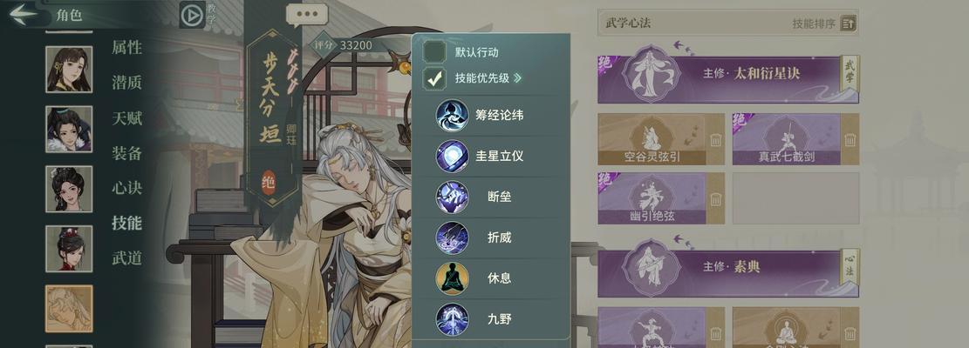
Task: Select the 圭星立仪 skill icon
Action: tap(453, 156)
